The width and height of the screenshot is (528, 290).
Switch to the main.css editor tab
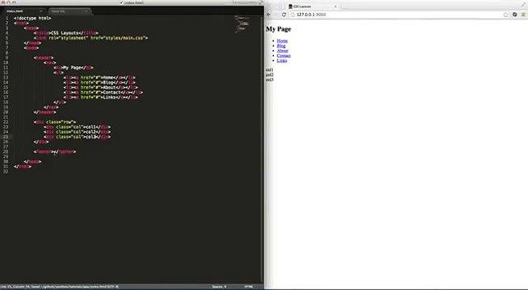69,11
